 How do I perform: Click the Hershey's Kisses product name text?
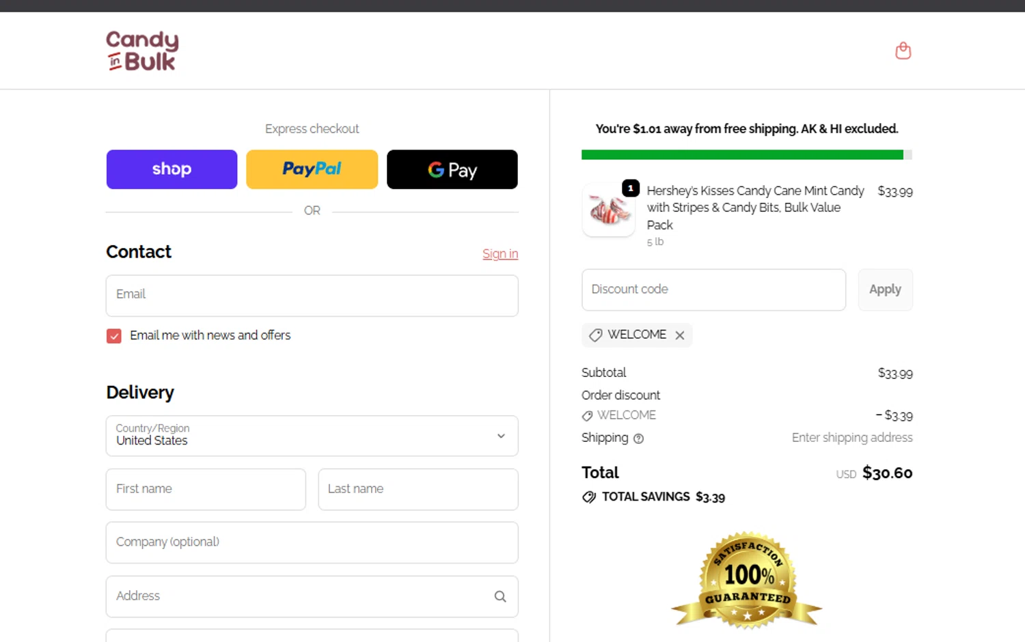coord(756,208)
